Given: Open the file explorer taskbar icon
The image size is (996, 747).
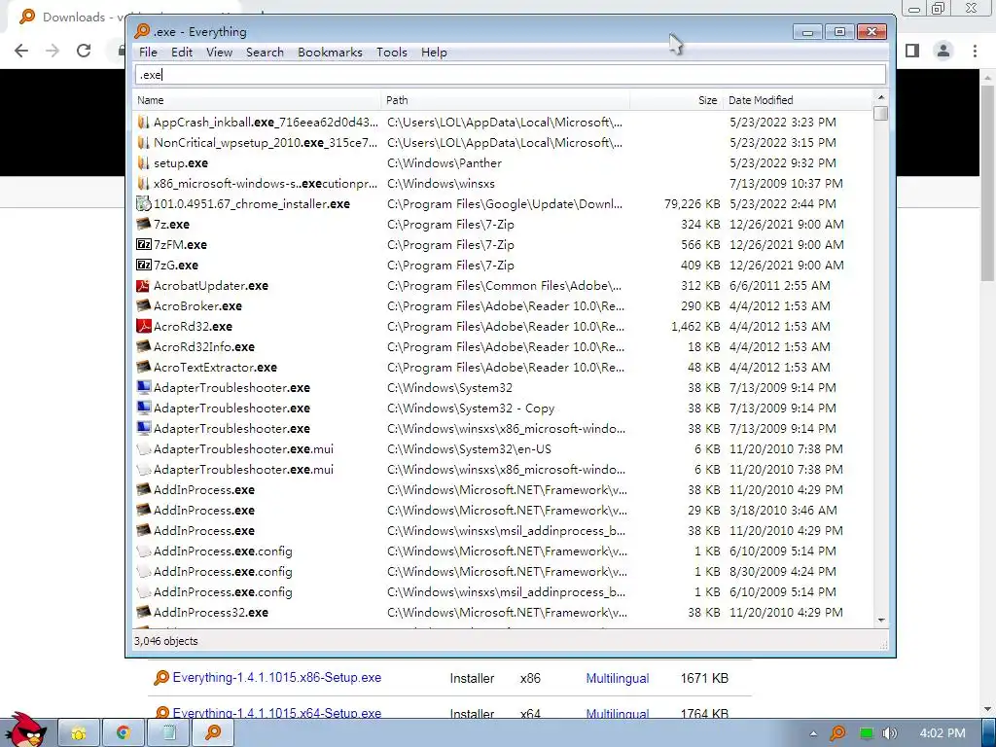Looking at the screenshot, I should click(79, 733).
